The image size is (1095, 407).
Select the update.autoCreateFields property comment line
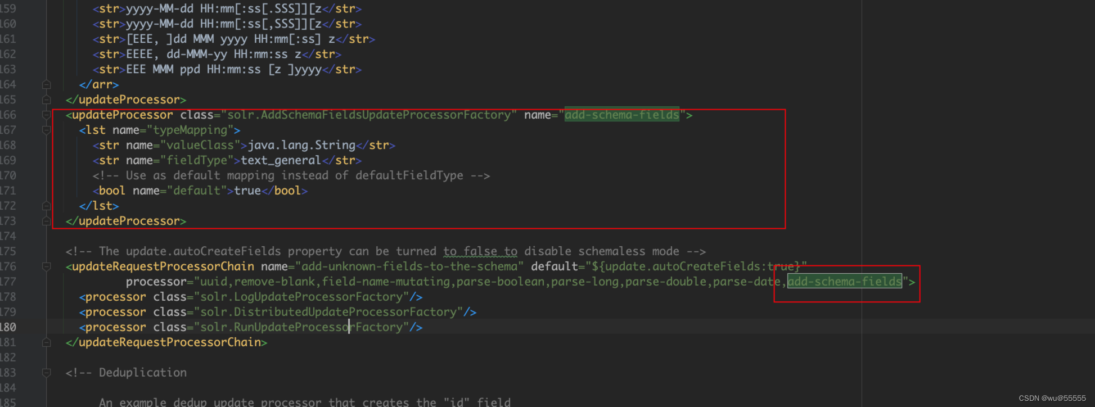[386, 251]
